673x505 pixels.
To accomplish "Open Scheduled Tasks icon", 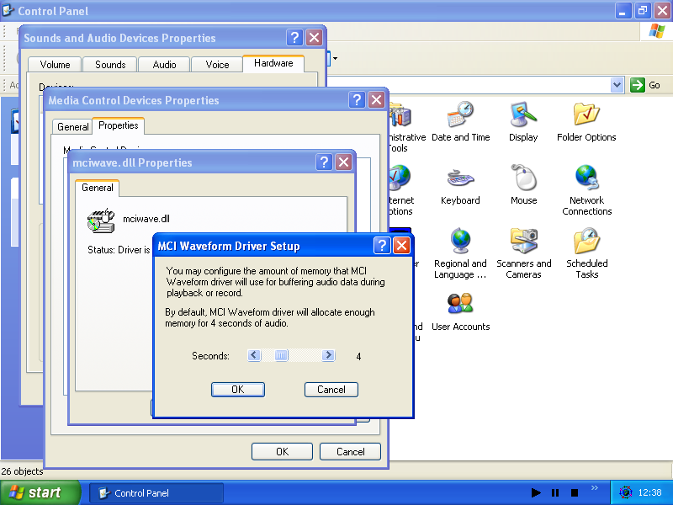I will click(586, 242).
